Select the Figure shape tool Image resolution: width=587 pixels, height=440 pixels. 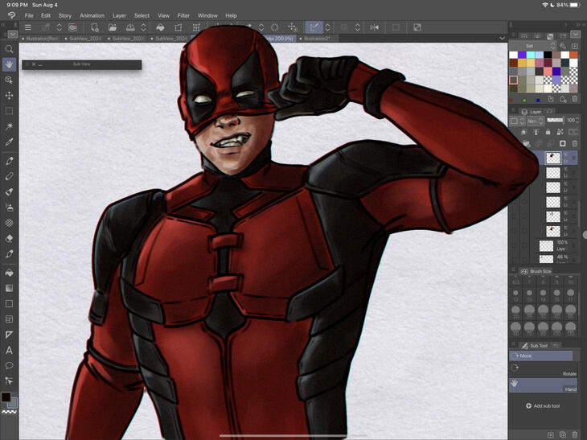(9, 304)
